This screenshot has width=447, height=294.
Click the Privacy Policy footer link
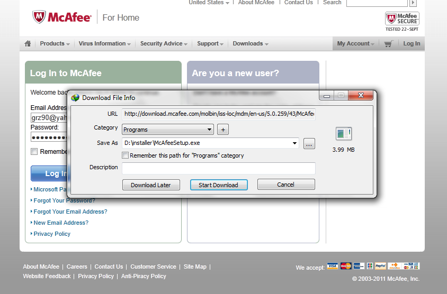(x=96, y=276)
